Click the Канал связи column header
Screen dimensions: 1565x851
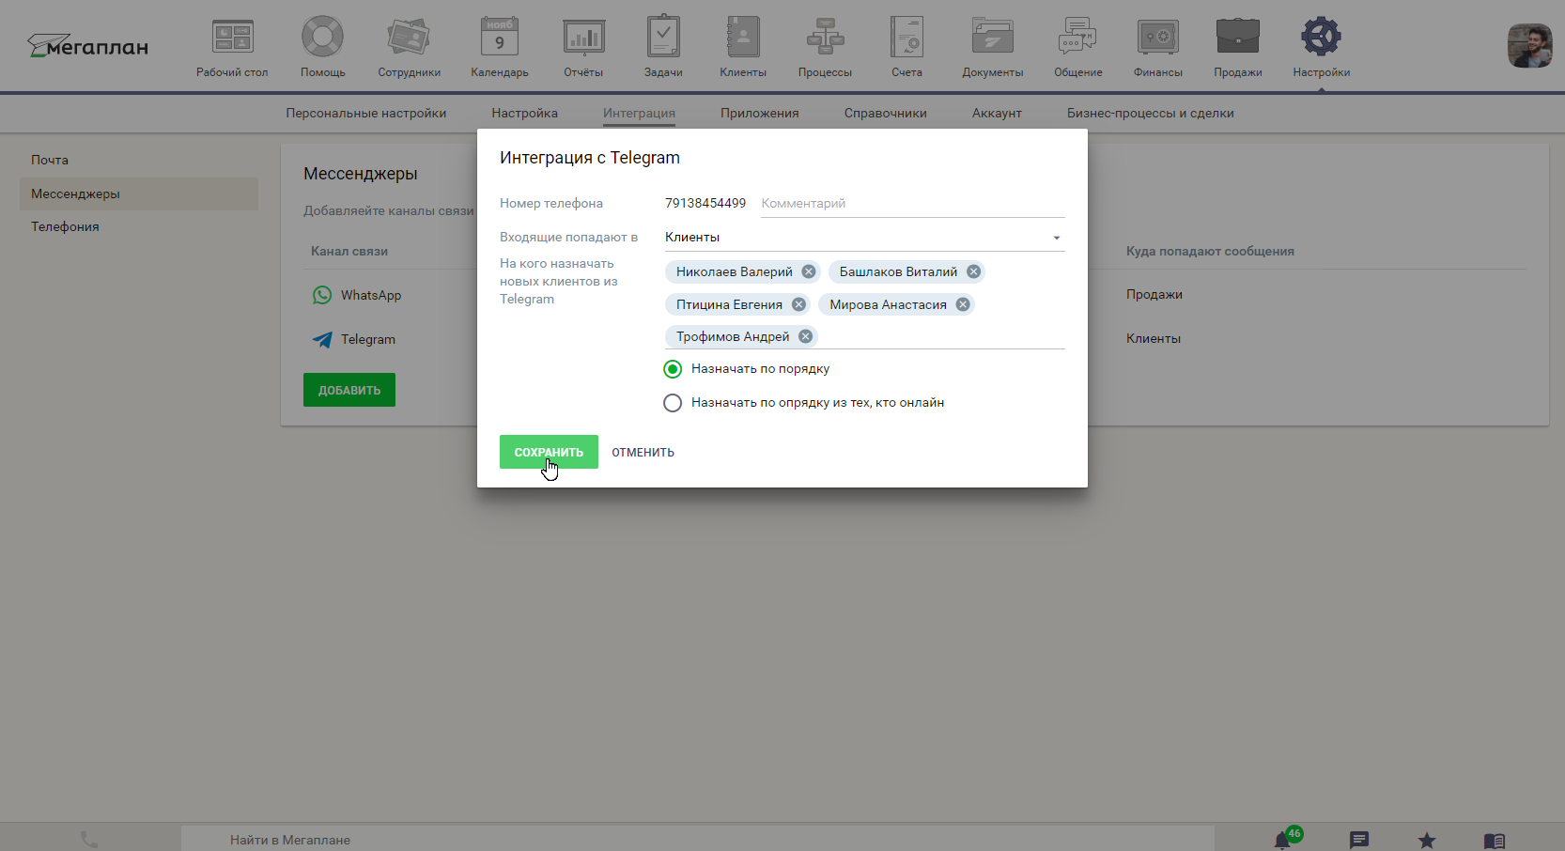tap(349, 251)
